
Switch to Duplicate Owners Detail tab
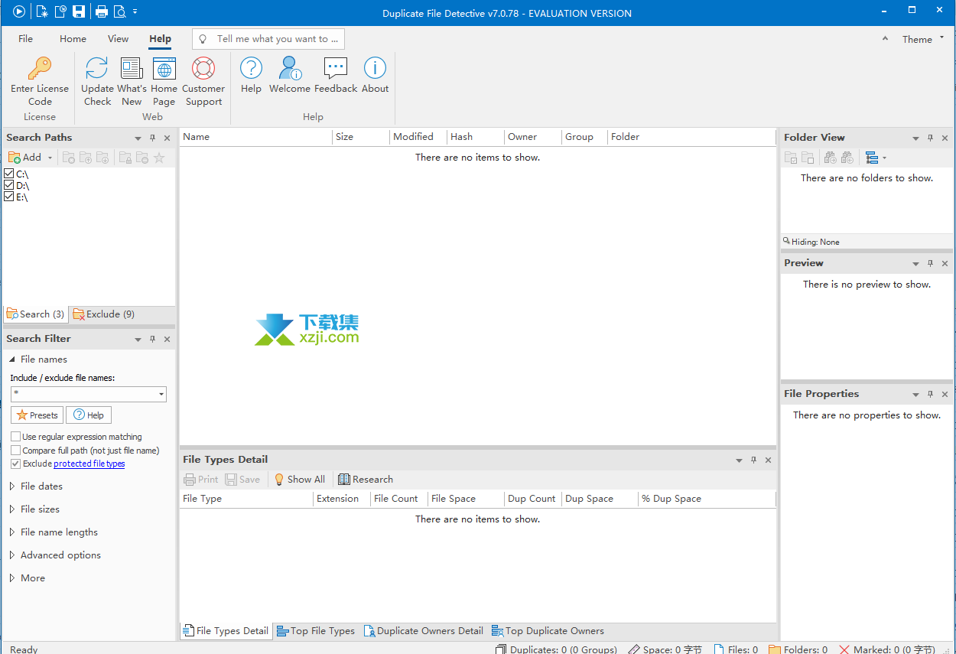point(423,631)
